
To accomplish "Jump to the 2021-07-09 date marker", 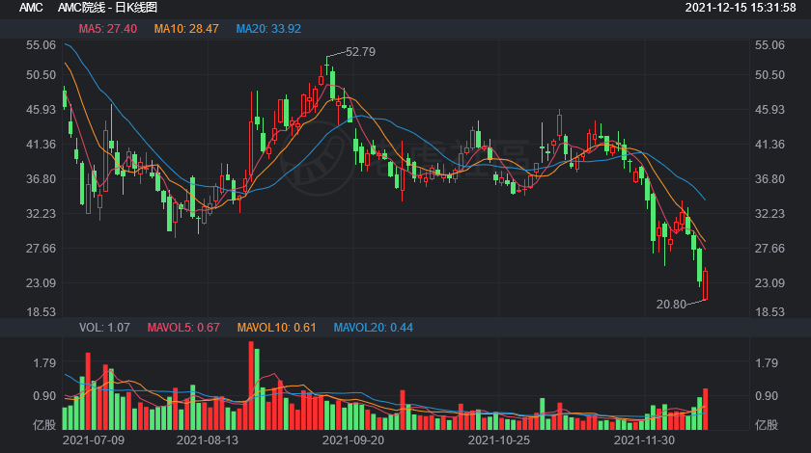I will click(94, 440).
